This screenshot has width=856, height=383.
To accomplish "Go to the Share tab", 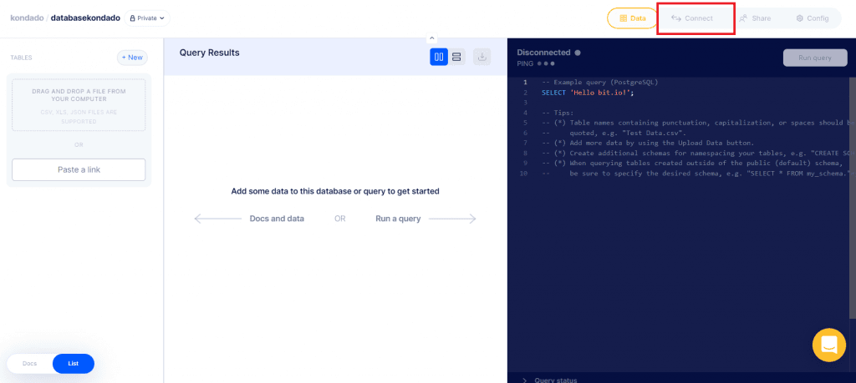I will (x=754, y=18).
